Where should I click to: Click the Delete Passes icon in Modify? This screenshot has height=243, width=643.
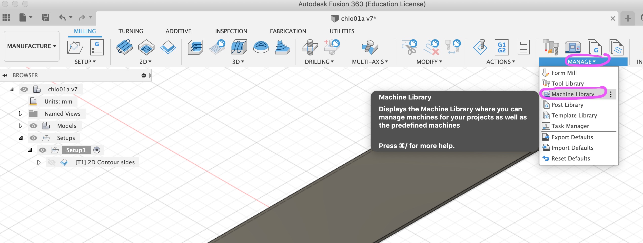pyautogui.click(x=431, y=47)
